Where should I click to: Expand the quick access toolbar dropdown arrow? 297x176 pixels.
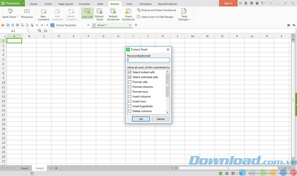click(47, 25)
